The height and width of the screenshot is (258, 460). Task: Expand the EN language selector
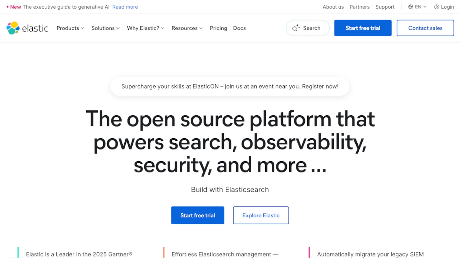pyautogui.click(x=418, y=7)
